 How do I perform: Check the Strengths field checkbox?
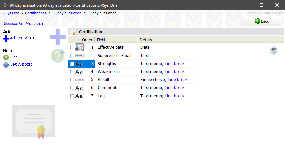(72, 64)
